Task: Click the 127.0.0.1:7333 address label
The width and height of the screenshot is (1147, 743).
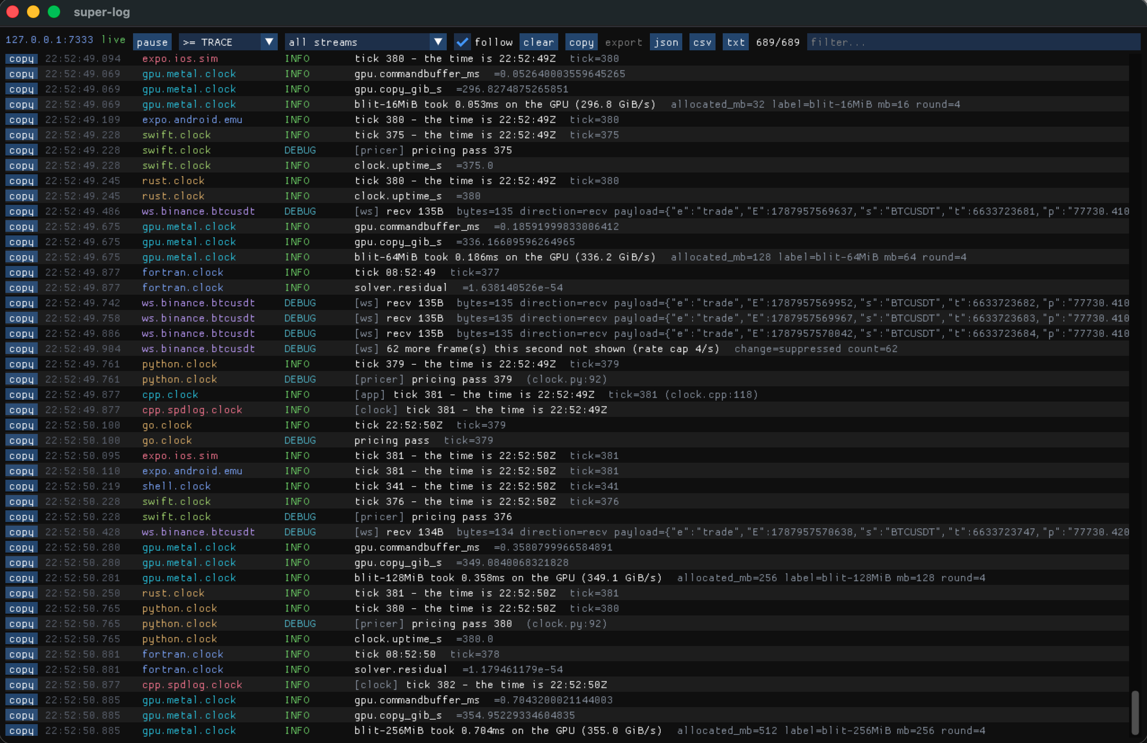Action: pos(49,40)
